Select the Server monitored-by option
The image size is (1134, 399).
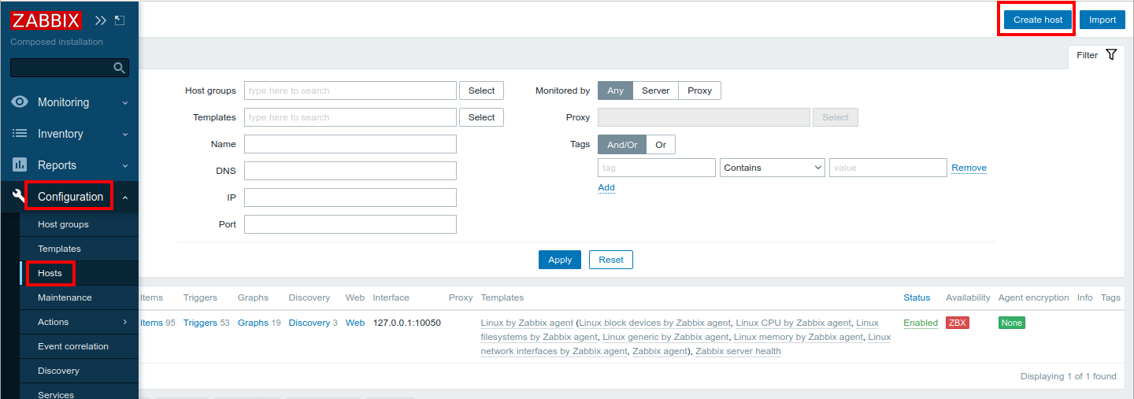tap(655, 91)
